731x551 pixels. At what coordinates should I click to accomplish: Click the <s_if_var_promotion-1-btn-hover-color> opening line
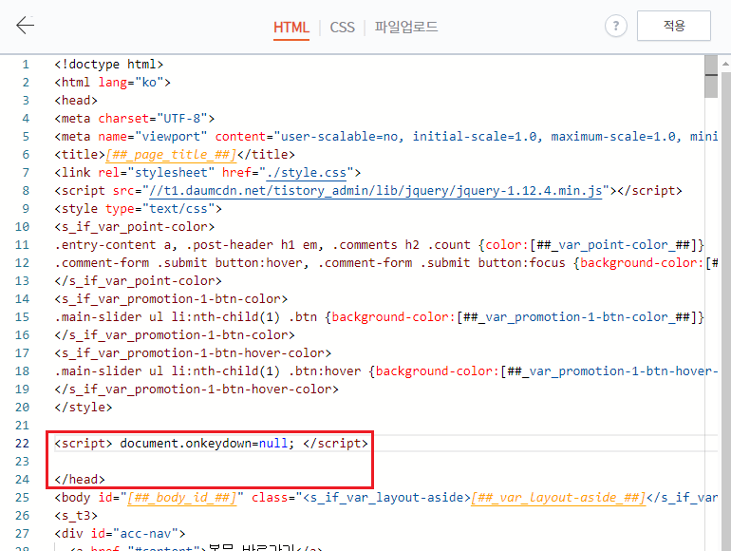(193, 353)
